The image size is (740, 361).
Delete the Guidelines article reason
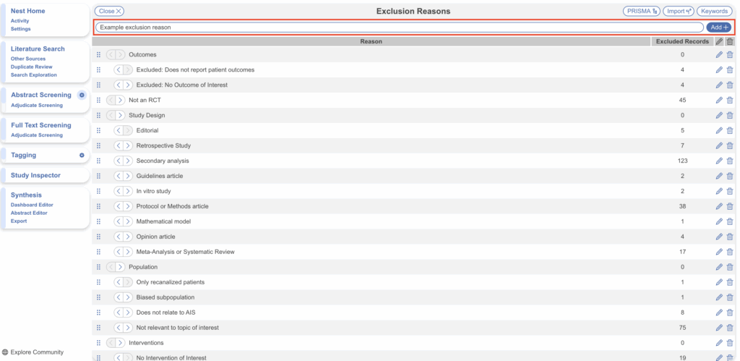pyautogui.click(x=729, y=176)
